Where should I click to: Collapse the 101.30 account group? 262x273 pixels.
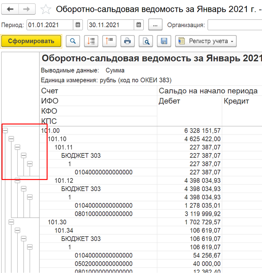tap(11, 222)
